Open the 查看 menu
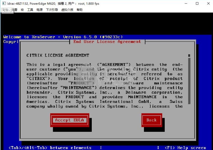Image resolution: width=213 pixels, height=150 pixels. click(14, 10)
